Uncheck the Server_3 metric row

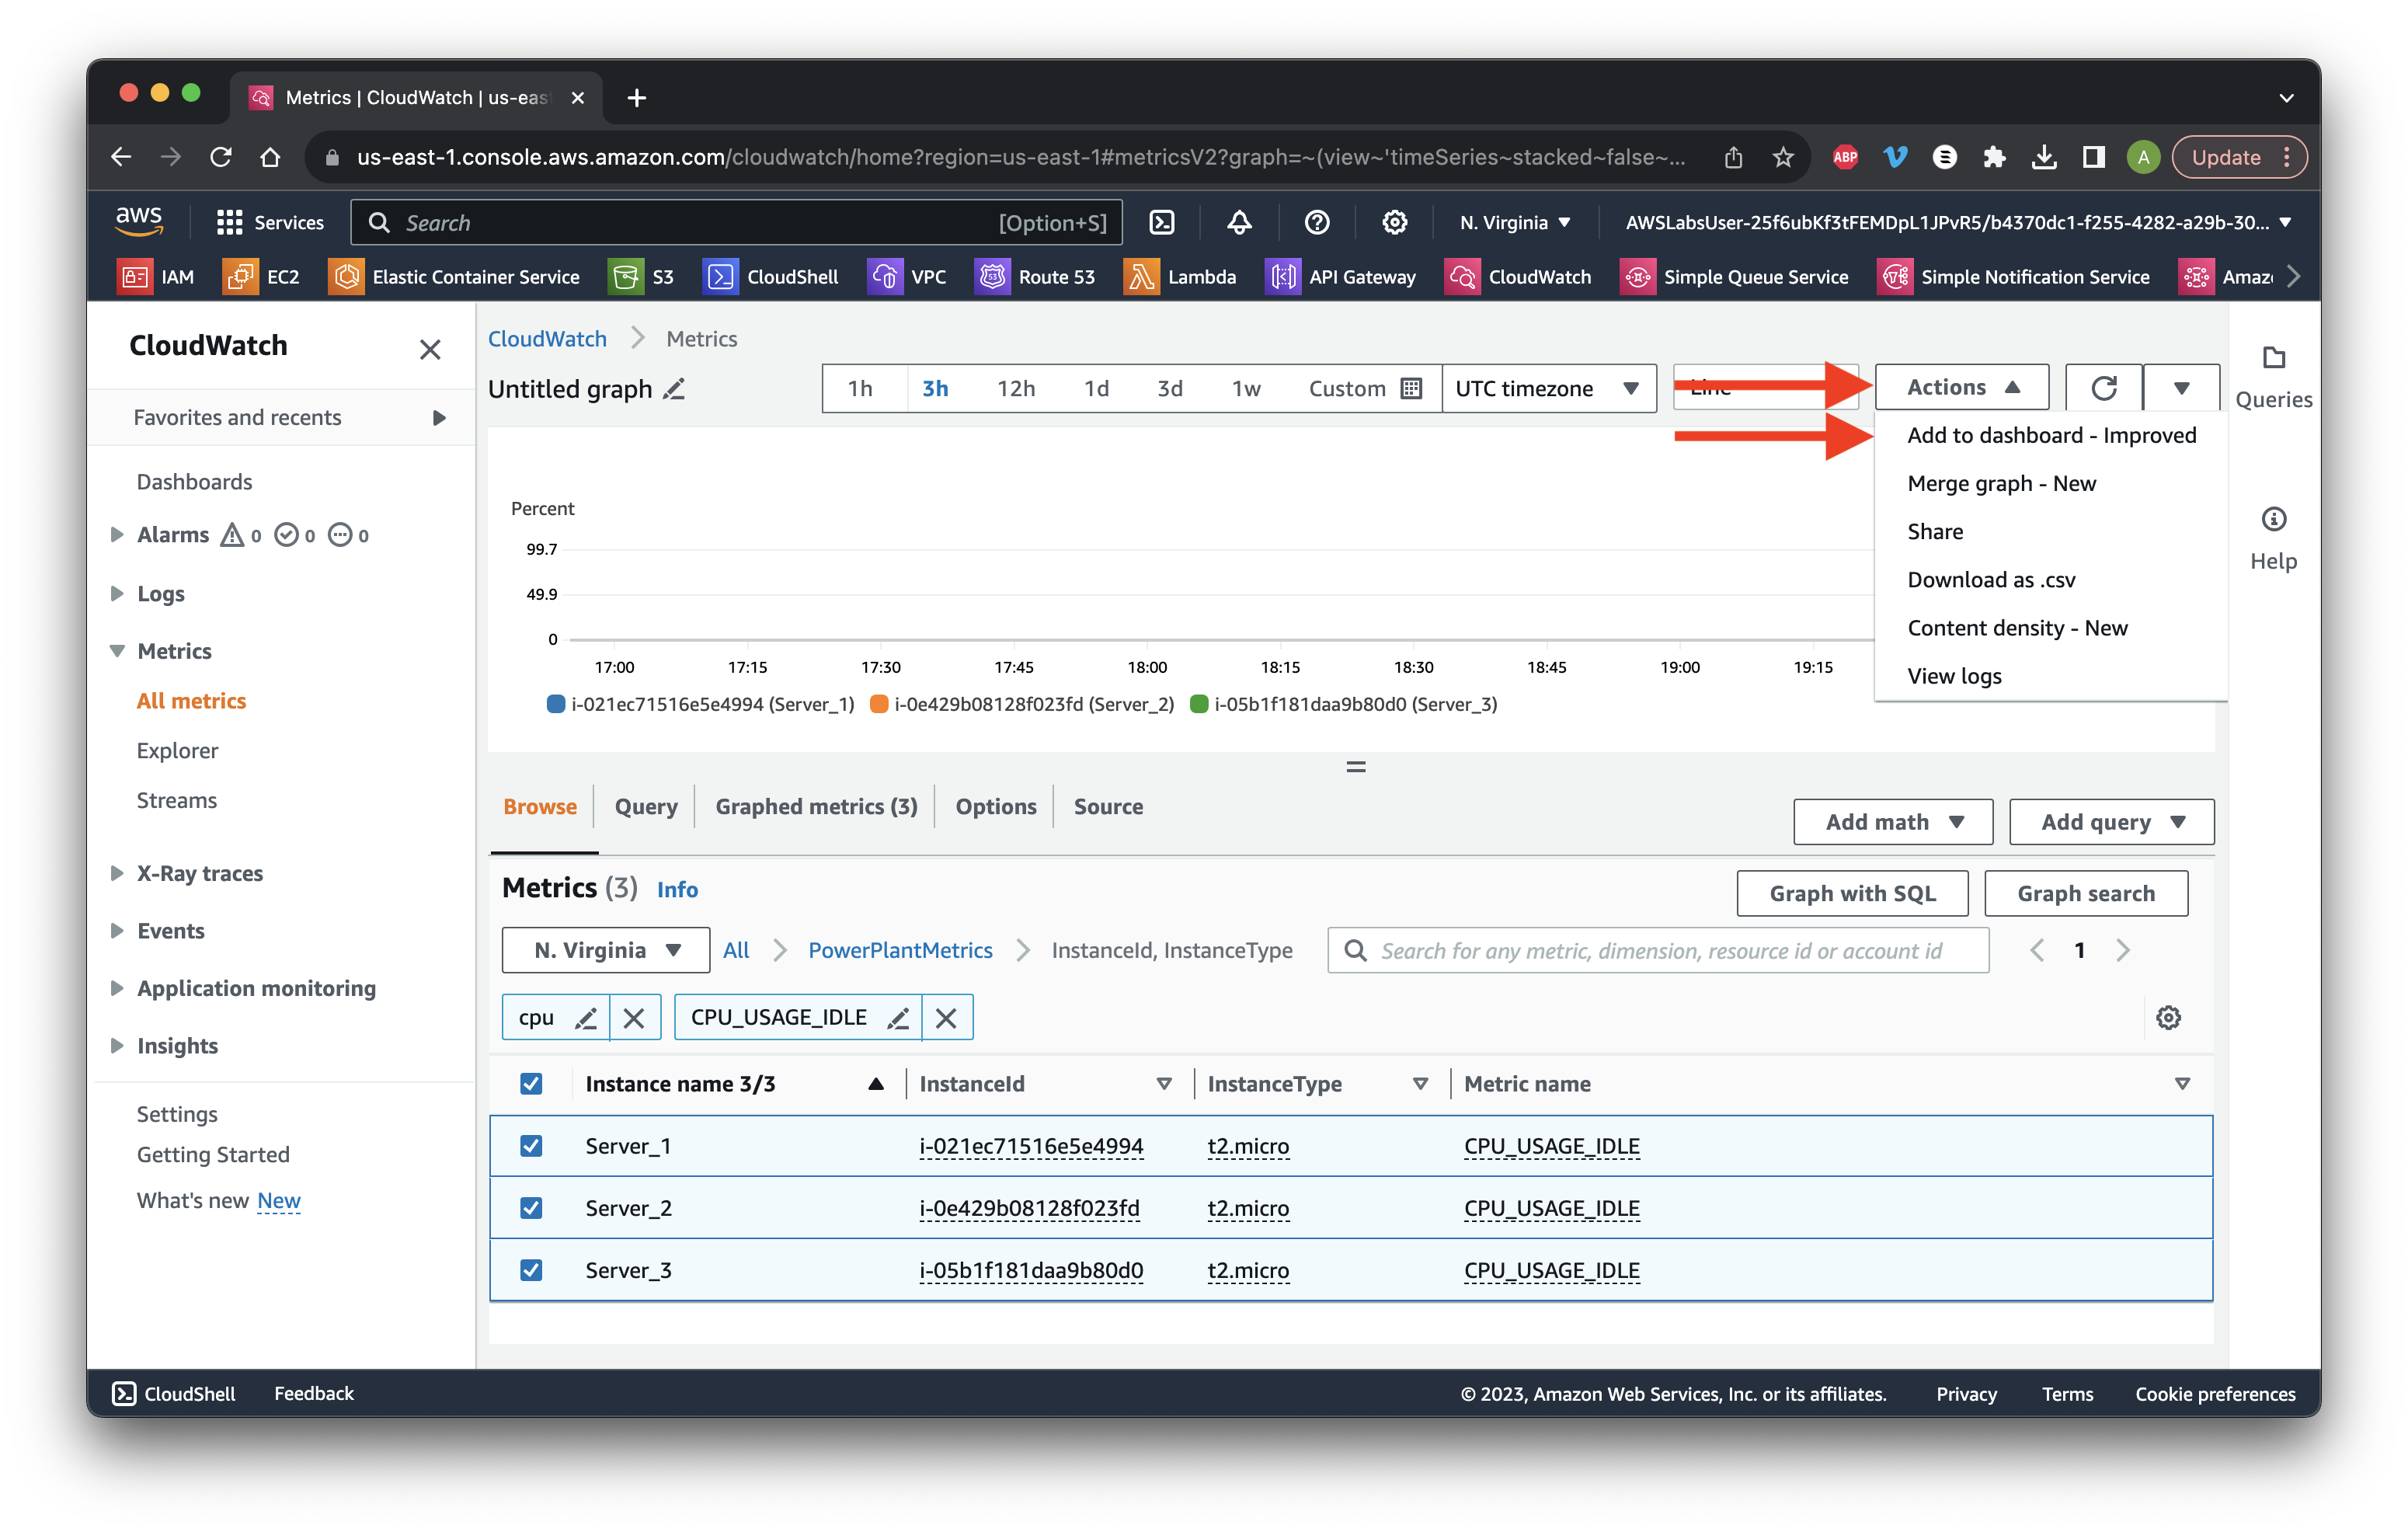[x=531, y=1270]
